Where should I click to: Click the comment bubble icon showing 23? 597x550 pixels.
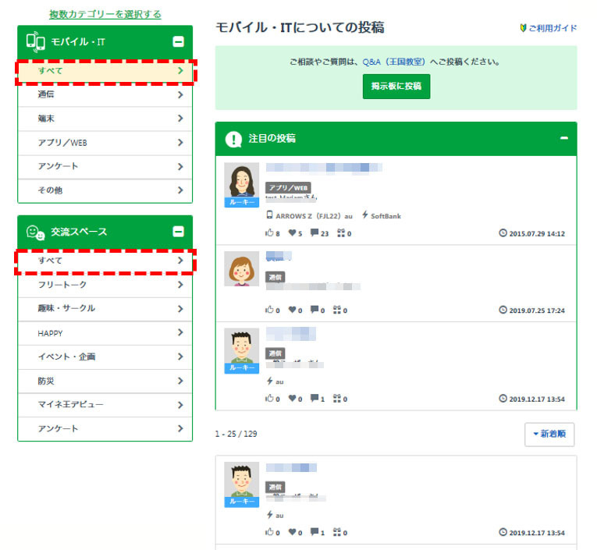[314, 232]
